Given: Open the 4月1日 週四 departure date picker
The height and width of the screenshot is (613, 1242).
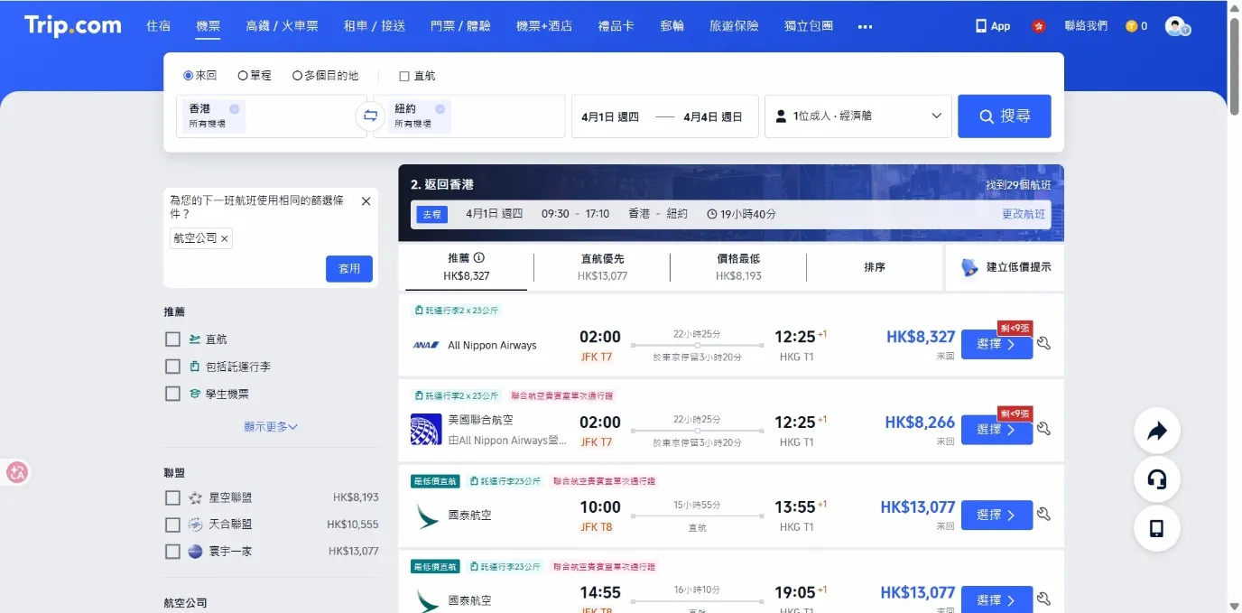Looking at the screenshot, I should 610,116.
